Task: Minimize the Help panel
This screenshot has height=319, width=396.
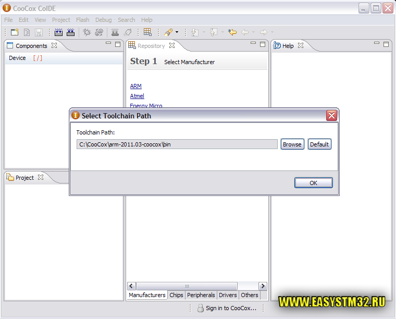Action: coord(377,43)
